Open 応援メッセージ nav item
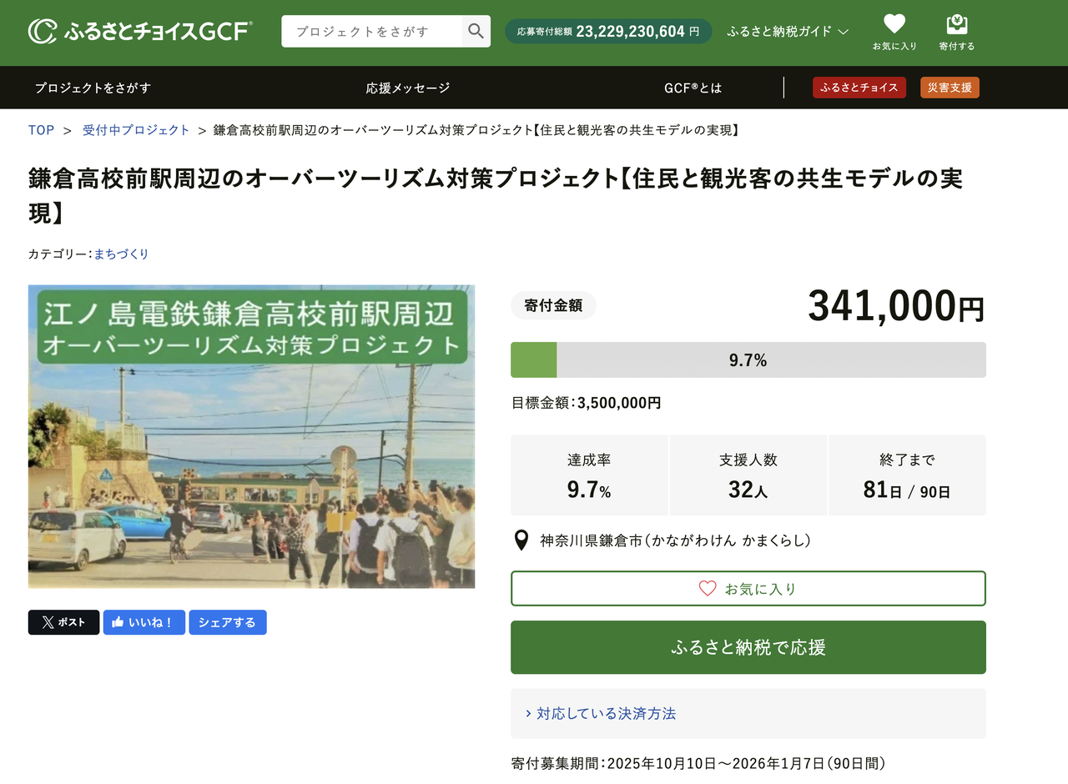 pos(408,88)
